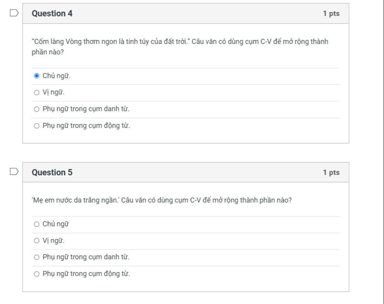
Task: Click the '1 pts' label of Question 4
Action: coord(331,13)
